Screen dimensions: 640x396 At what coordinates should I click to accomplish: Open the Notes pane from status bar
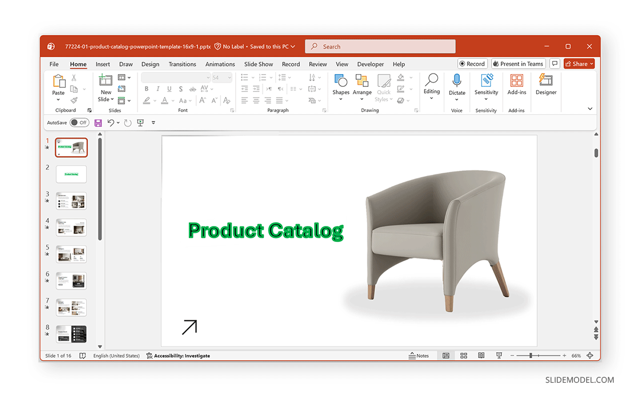[420, 355]
